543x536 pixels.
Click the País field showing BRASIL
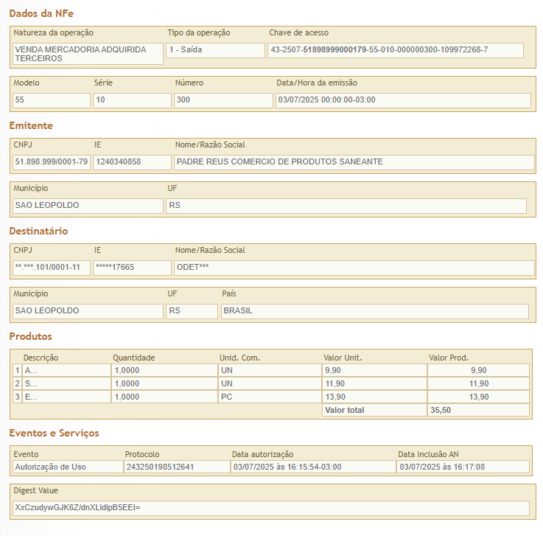[375, 311]
